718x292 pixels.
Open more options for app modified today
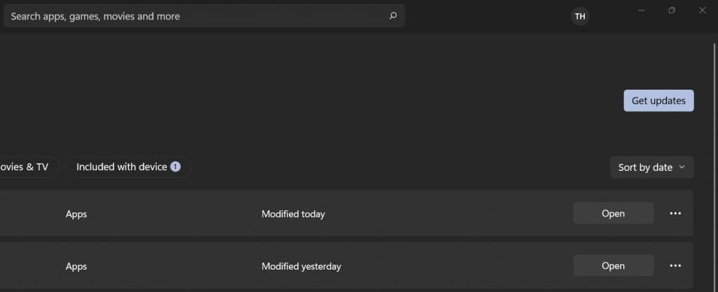pos(675,214)
